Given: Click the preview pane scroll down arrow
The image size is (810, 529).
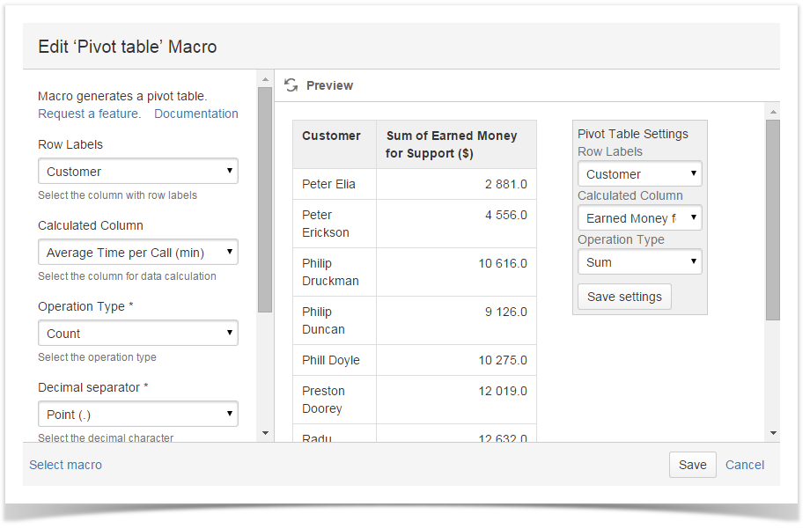Looking at the screenshot, I should coord(773,433).
